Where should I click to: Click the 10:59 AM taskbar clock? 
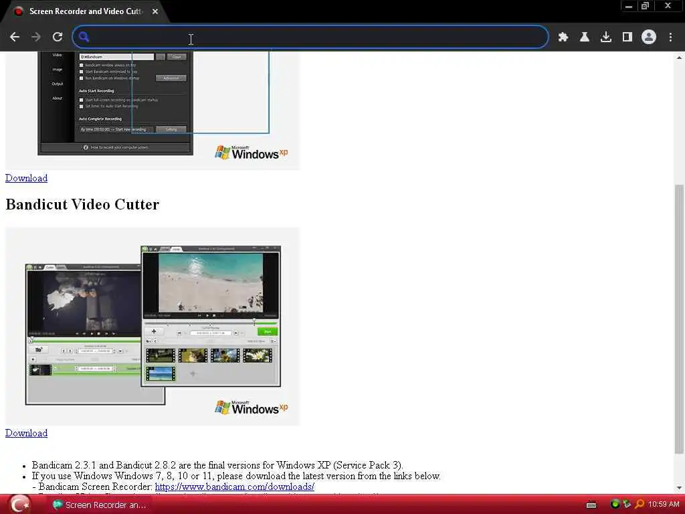pyautogui.click(x=664, y=505)
